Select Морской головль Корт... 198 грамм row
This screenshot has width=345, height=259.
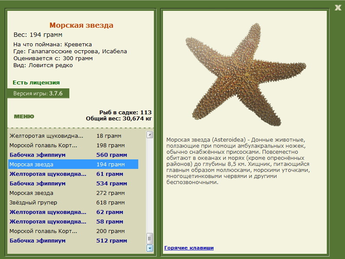[x=73, y=146]
